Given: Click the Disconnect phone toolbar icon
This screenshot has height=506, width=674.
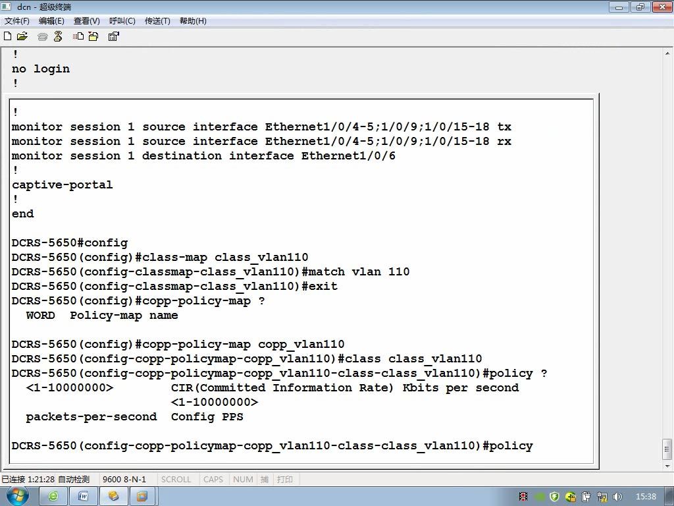Looking at the screenshot, I should tap(58, 36).
